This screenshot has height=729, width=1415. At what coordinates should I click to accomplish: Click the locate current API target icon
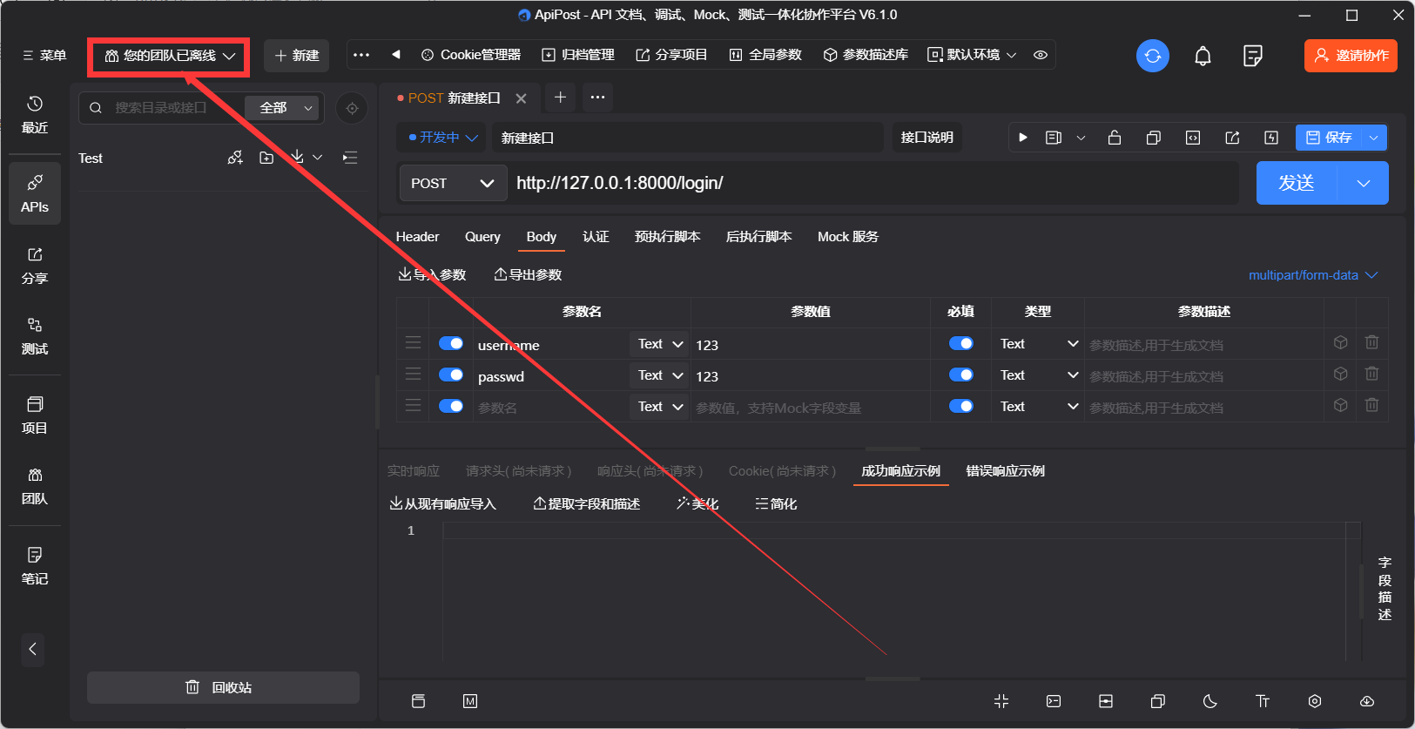point(352,108)
